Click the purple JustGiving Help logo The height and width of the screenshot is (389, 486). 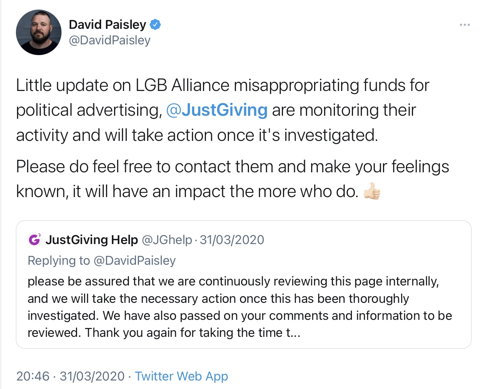tap(34, 240)
